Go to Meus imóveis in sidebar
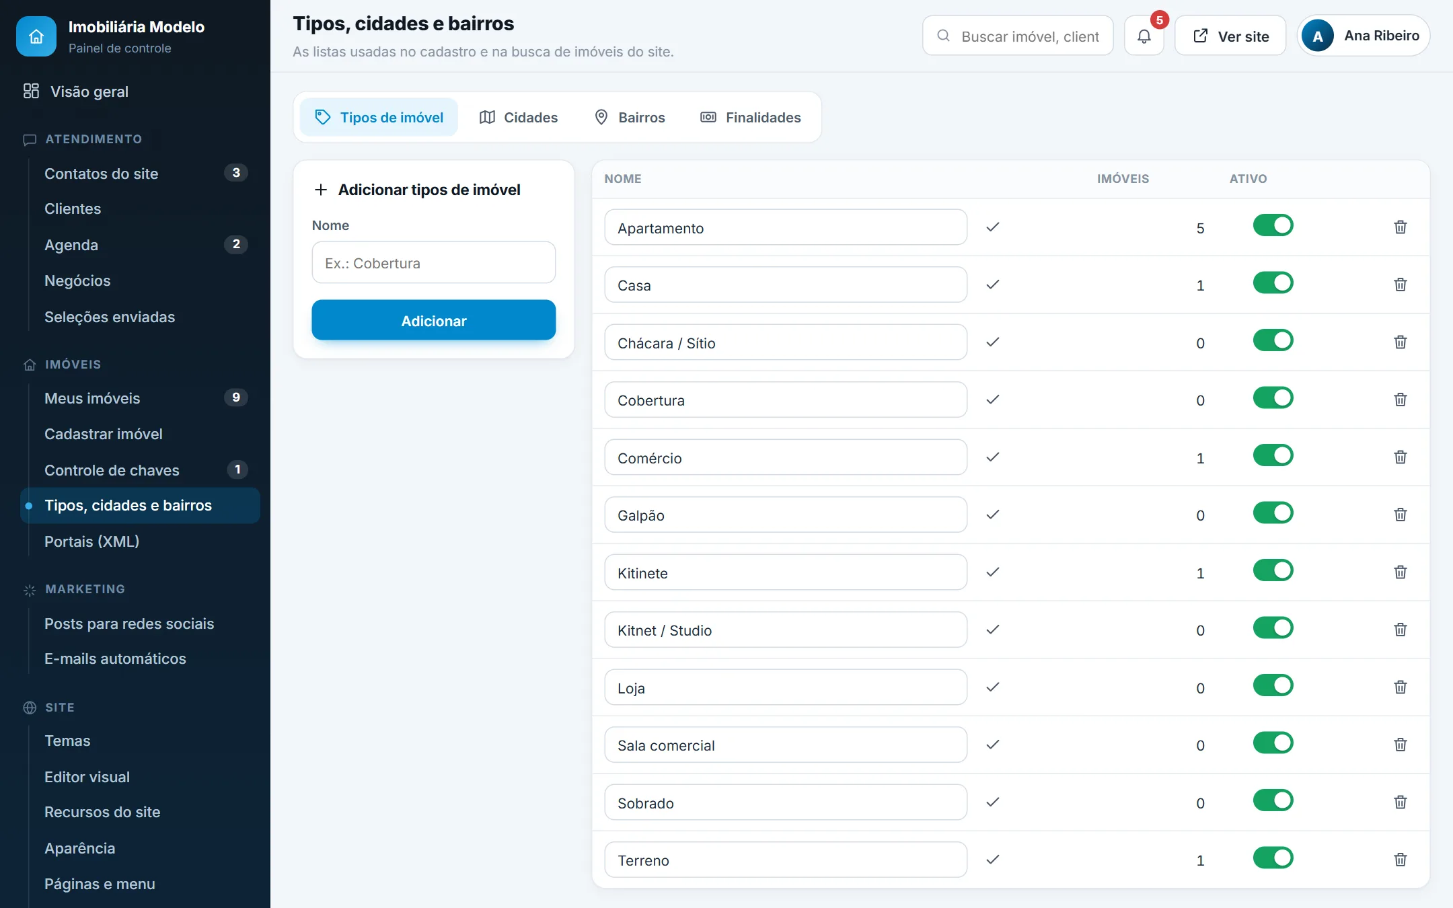Image resolution: width=1453 pixels, height=908 pixels. click(x=141, y=398)
